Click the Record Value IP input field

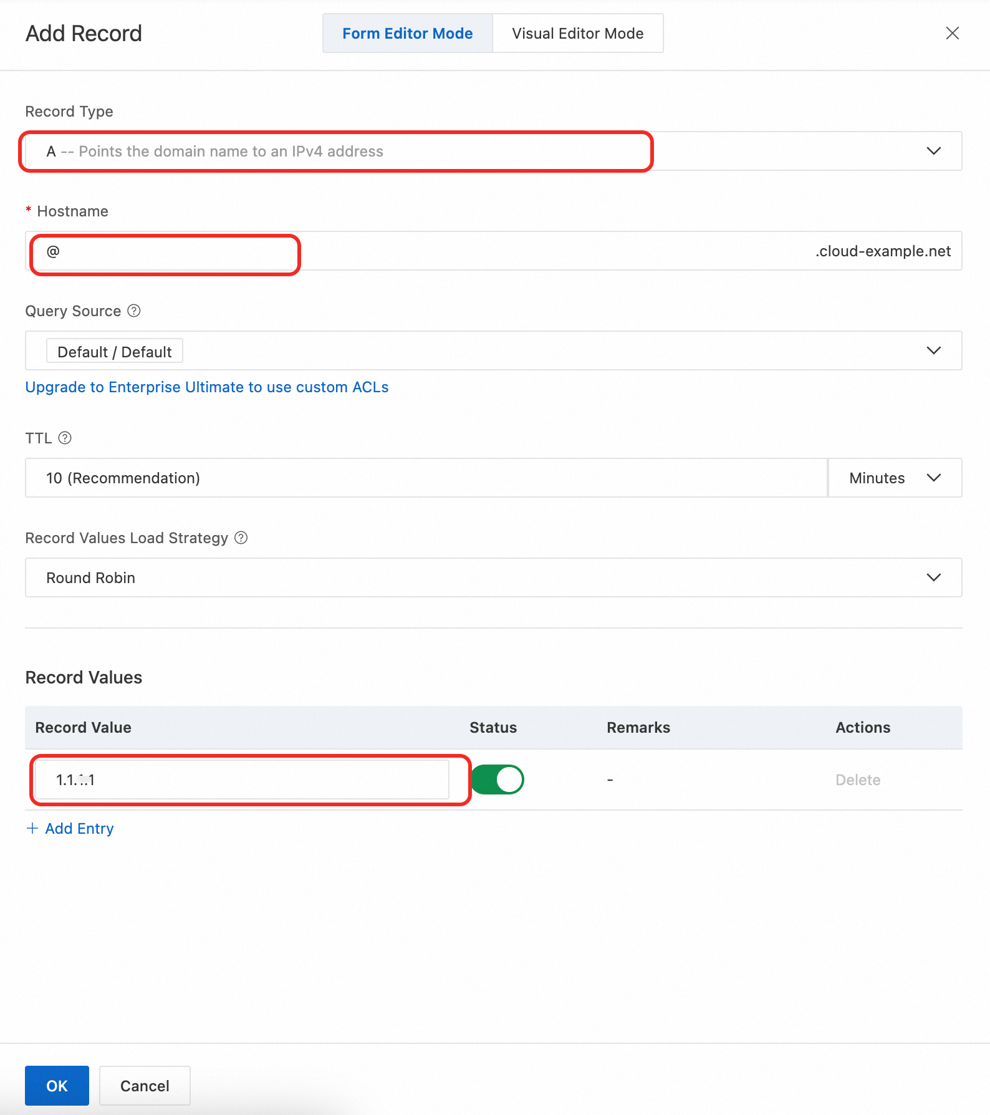pos(242,780)
